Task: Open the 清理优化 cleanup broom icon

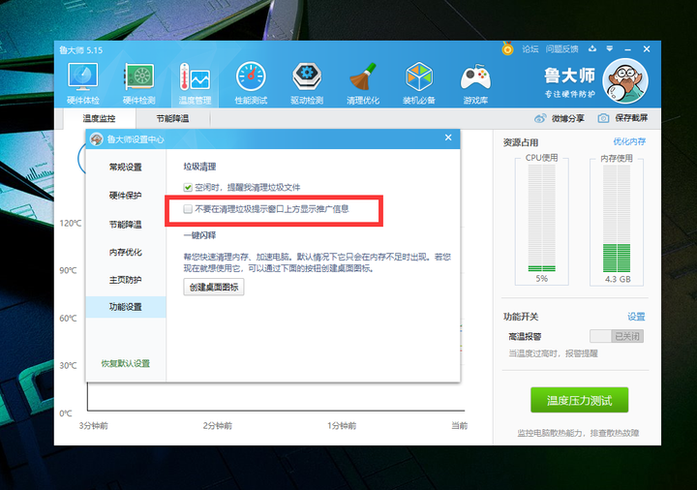Action: (x=363, y=83)
